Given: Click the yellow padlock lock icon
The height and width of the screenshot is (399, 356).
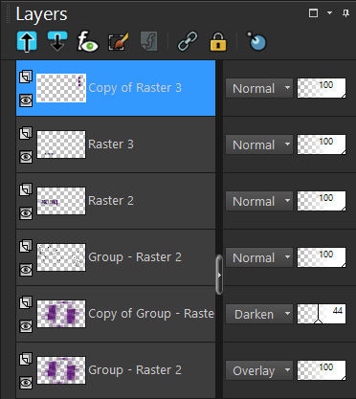Looking at the screenshot, I should point(218,41).
